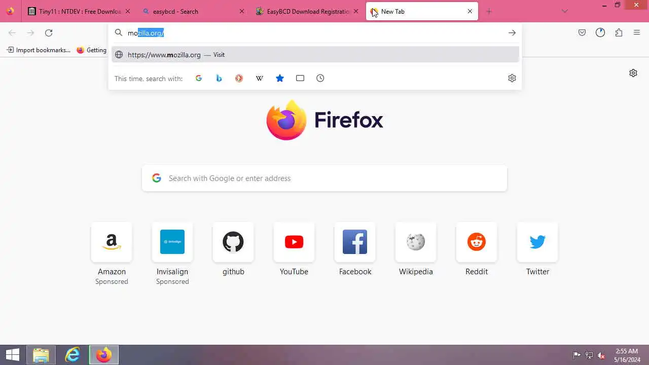Image resolution: width=649 pixels, height=365 pixels.
Task: Search open tabs using the tab icon
Action: coord(300,78)
